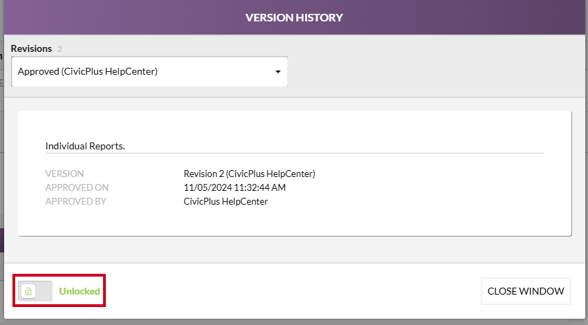Toggle the Unlocked lock switch

pyautogui.click(x=35, y=291)
